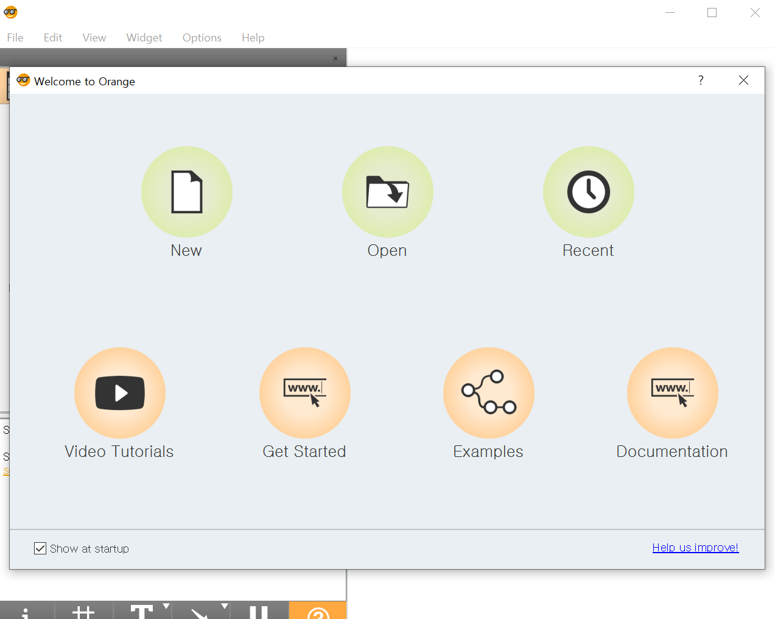This screenshot has height=619, width=775.
Task: Maximize the main Orange window
Action: pos(712,12)
